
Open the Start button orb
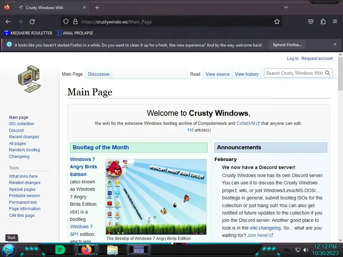click(x=8, y=250)
